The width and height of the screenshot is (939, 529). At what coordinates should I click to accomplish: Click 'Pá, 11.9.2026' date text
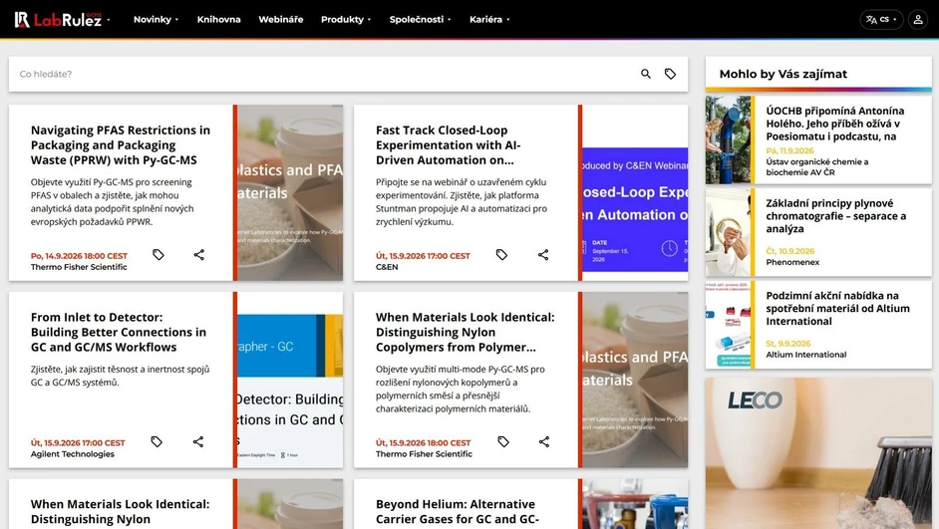tap(789, 150)
